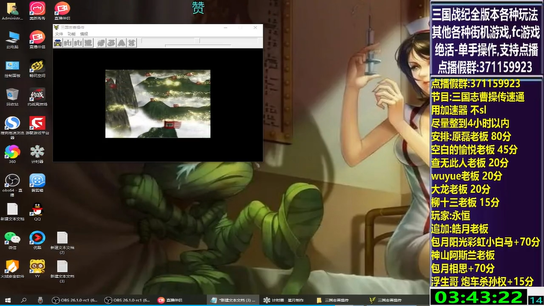Open the 回收站 recycle bin
Viewport: 544px width, 306px height.
12,97
